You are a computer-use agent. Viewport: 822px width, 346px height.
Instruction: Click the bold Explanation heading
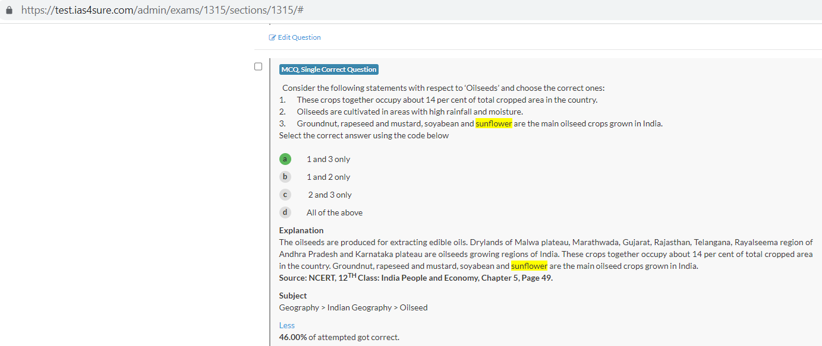point(301,230)
